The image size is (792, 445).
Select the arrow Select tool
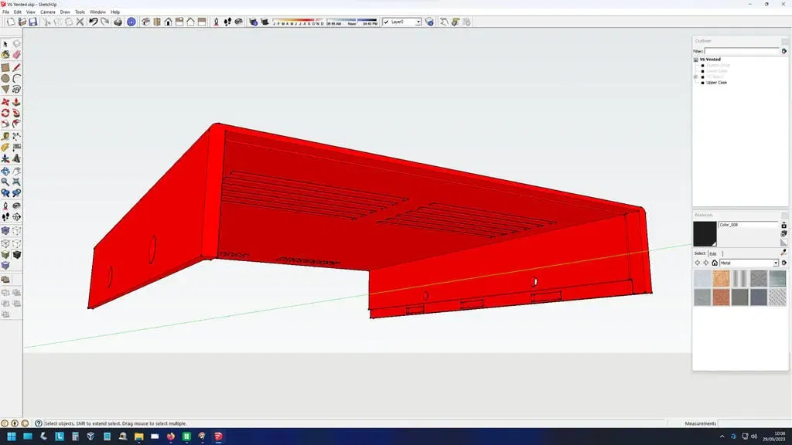5,44
